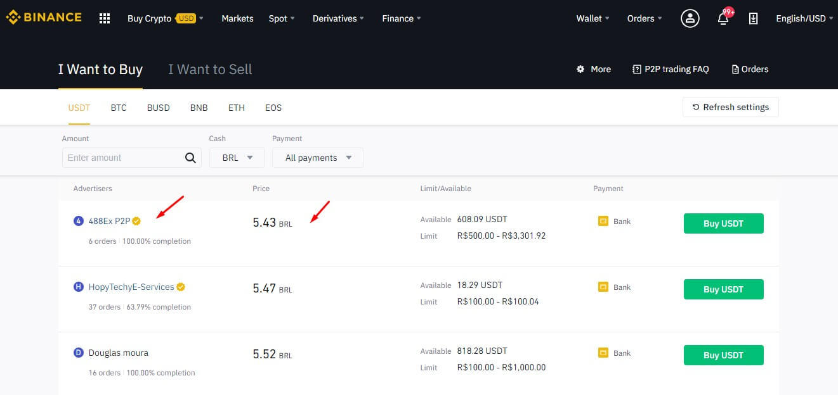Click Bank payment icon in HopyTechyE-Services row
This screenshot has height=395, width=838.
click(603, 287)
